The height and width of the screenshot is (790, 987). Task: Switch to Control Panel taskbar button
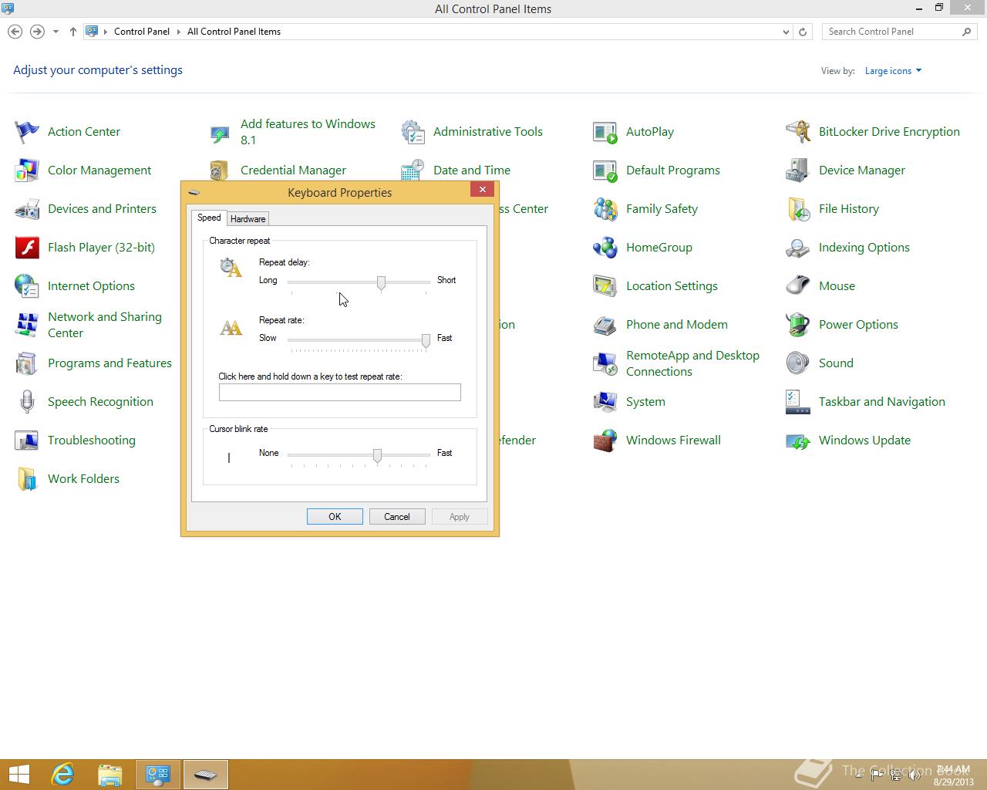pyautogui.click(x=158, y=775)
